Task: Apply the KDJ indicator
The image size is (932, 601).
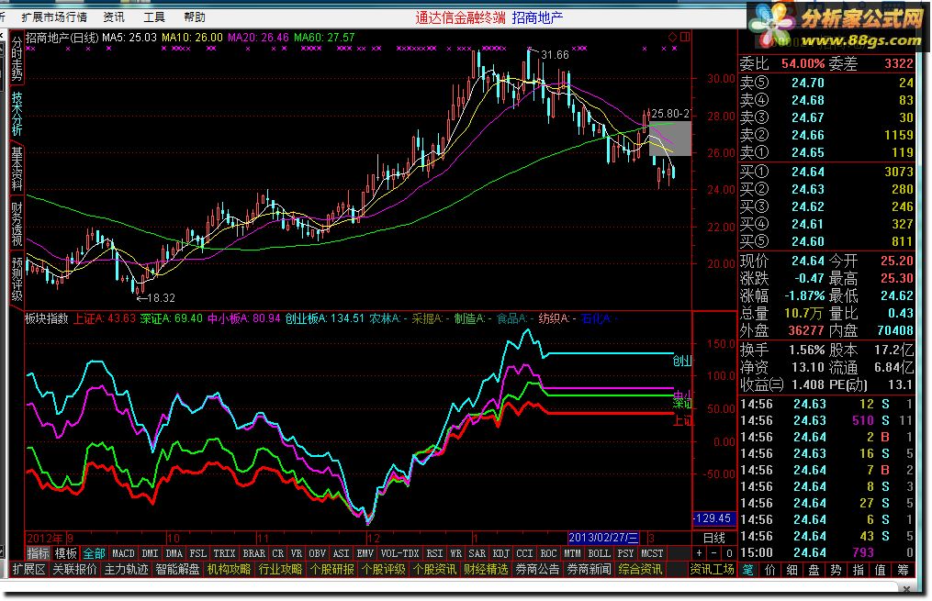Action: [501, 553]
